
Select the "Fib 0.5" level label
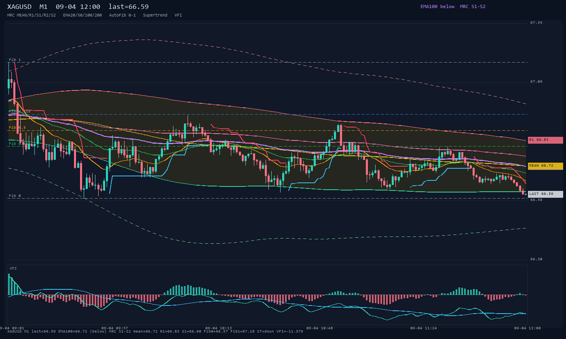click(x=17, y=128)
